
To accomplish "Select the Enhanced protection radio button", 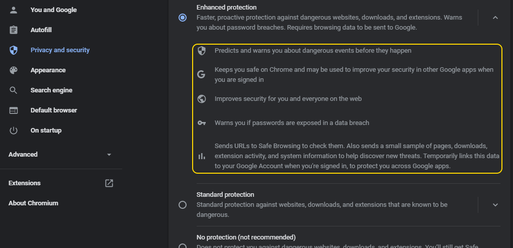I will (x=183, y=17).
